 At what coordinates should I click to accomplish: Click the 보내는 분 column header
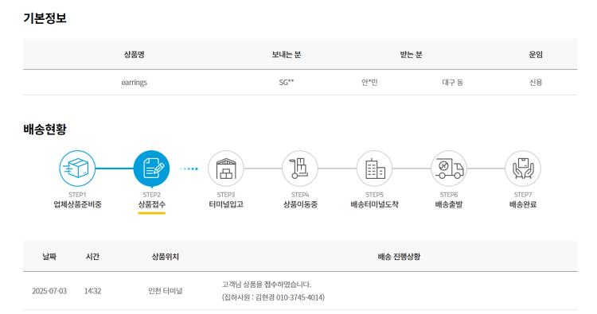click(x=287, y=54)
